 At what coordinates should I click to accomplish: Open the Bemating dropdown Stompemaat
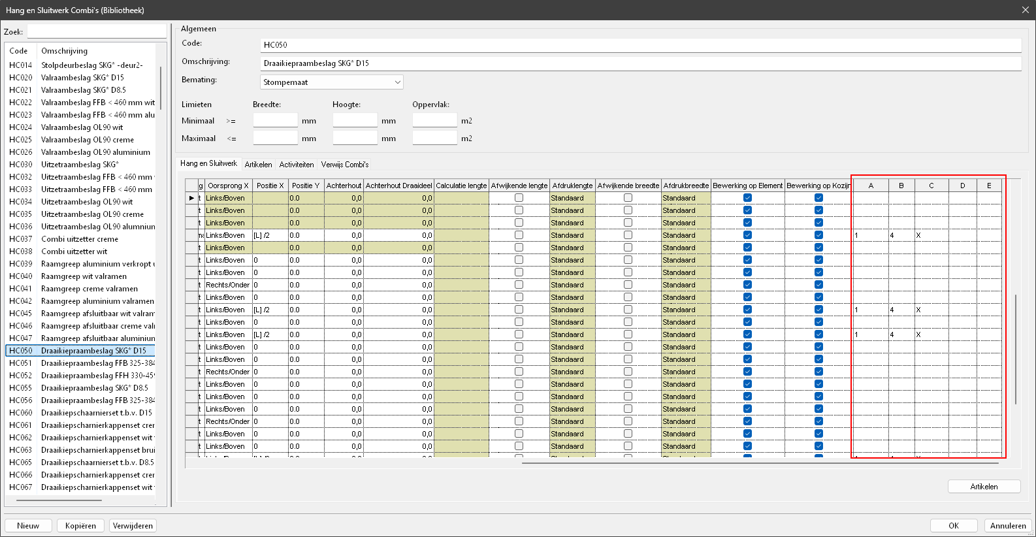[331, 82]
